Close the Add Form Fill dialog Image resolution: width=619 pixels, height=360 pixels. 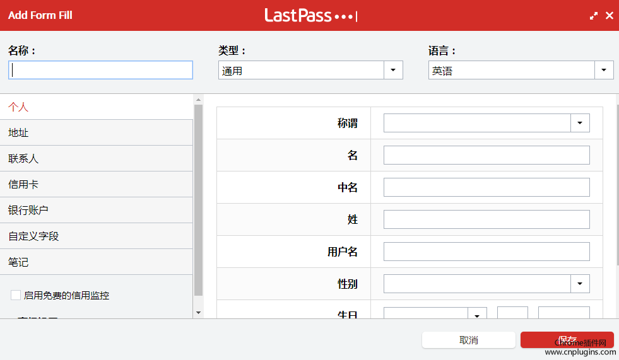(x=609, y=16)
